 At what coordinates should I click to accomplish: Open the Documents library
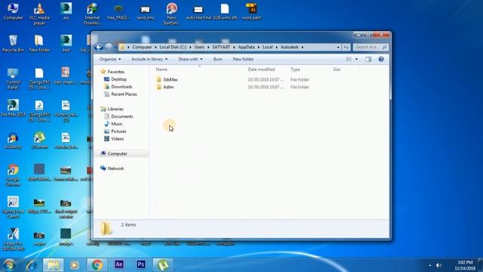(122, 116)
